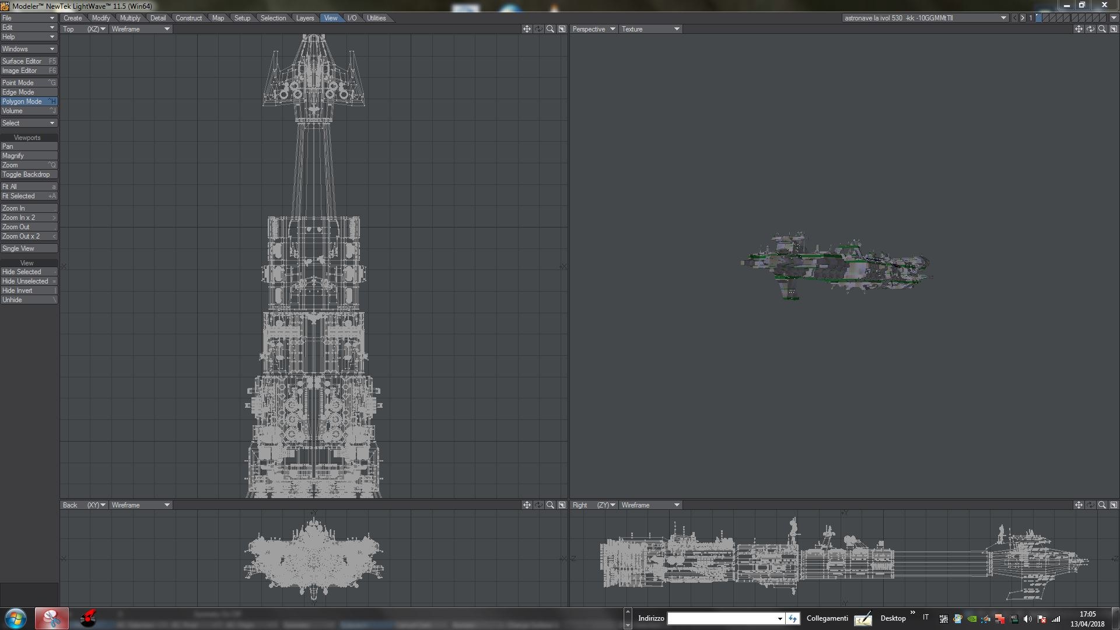Open the Surface Editor
This screenshot has width=1120, height=630.
tap(29, 61)
